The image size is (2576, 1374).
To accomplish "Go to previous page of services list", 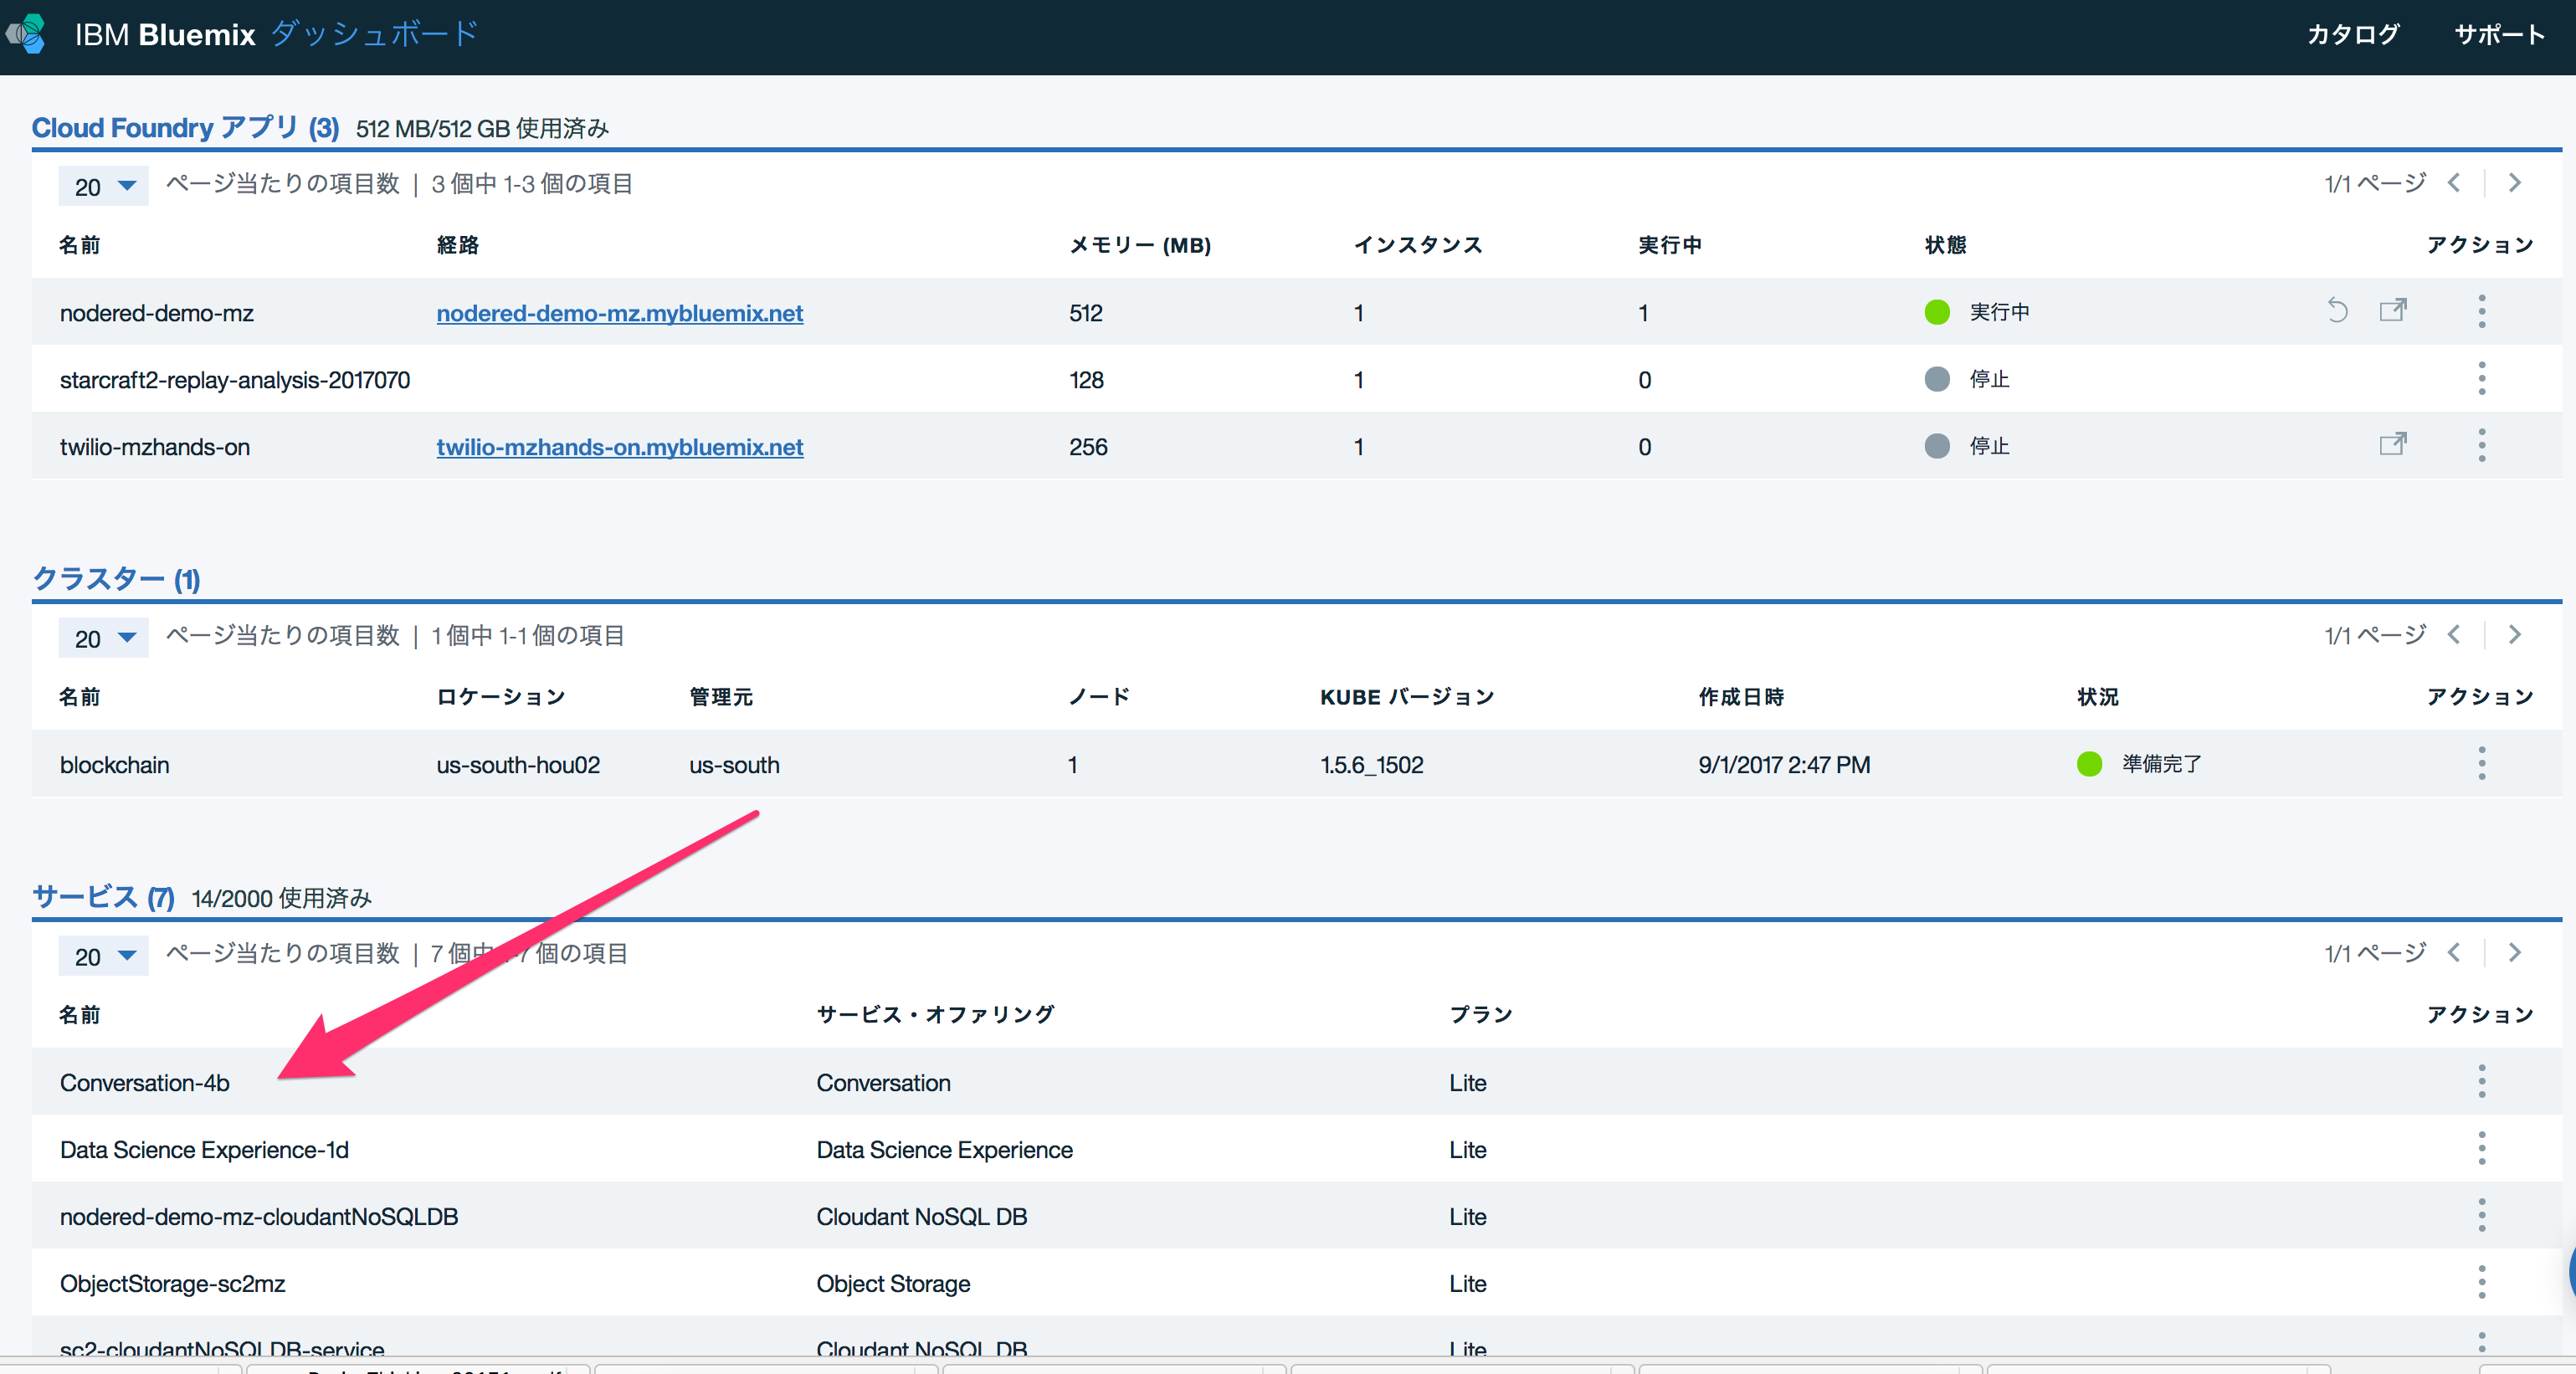I will (2454, 953).
